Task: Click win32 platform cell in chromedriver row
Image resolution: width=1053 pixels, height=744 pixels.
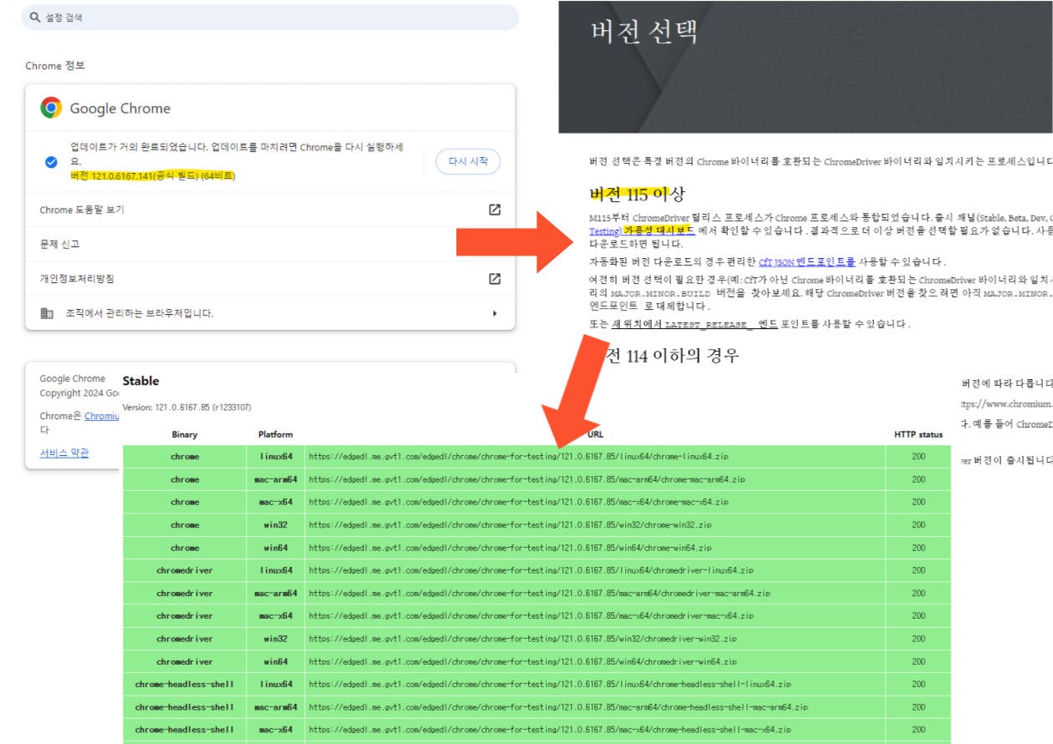Action: (x=276, y=639)
